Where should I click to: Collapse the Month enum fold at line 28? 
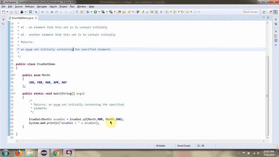click(14, 75)
